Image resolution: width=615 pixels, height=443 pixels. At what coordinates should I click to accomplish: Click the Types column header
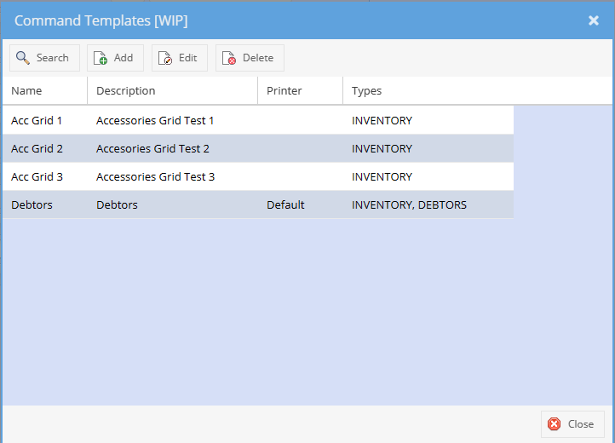367,90
